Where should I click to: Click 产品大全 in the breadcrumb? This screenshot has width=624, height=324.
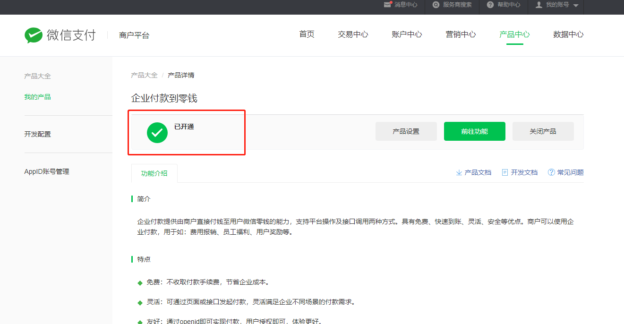pos(144,75)
